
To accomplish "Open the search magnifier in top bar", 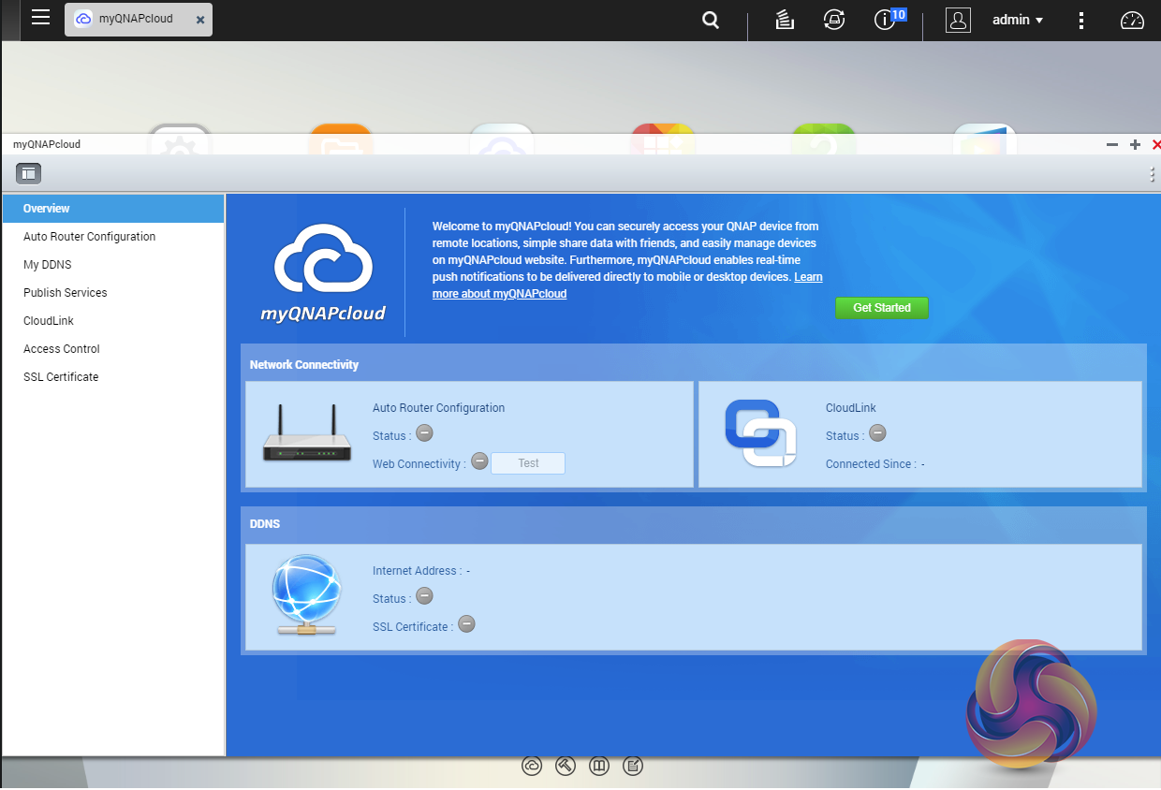I will (x=711, y=20).
